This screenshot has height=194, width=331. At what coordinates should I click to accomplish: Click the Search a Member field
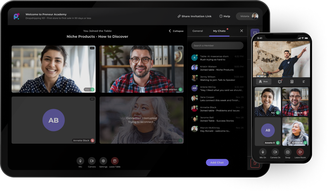[217, 46]
